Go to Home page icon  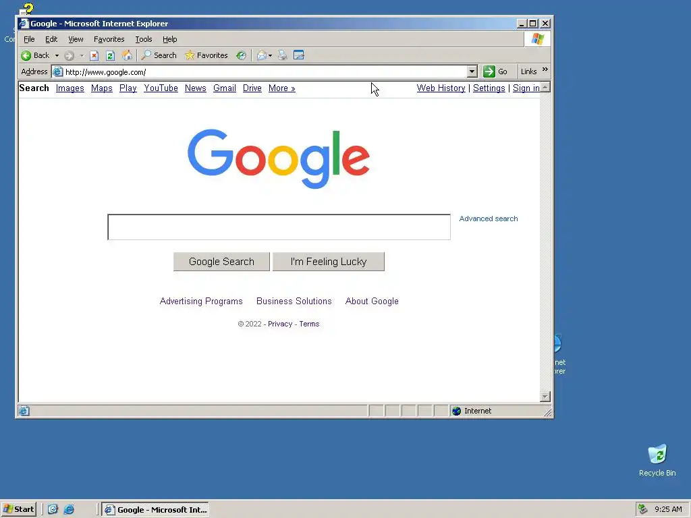[127, 55]
